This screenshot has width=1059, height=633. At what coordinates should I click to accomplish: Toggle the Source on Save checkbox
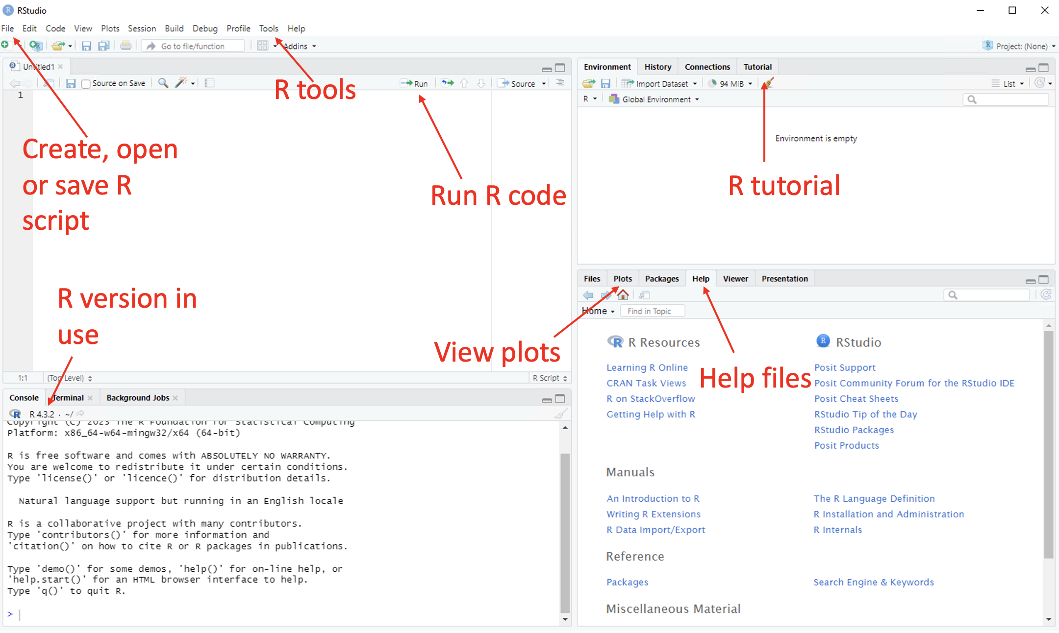[x=86, y=84]
